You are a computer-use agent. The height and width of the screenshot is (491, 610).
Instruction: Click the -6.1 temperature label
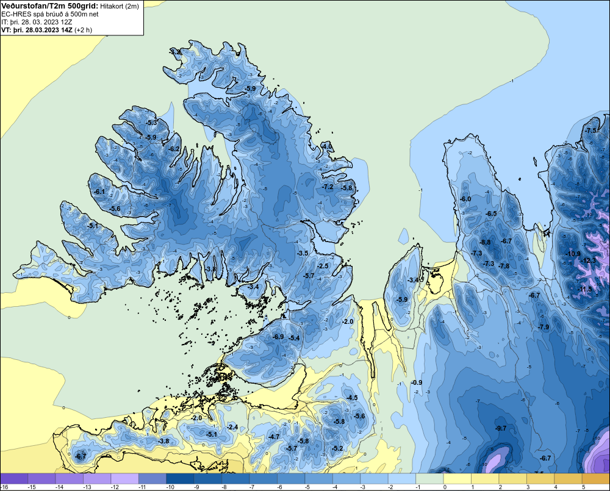pyautogui.click(x=99, y=192)
